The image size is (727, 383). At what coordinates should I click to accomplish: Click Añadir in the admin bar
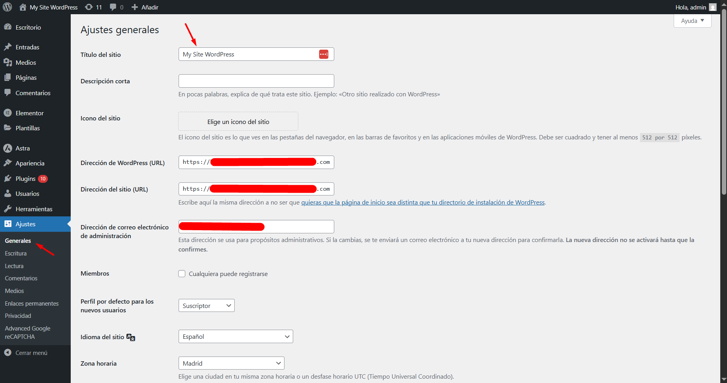pos(150,7)
